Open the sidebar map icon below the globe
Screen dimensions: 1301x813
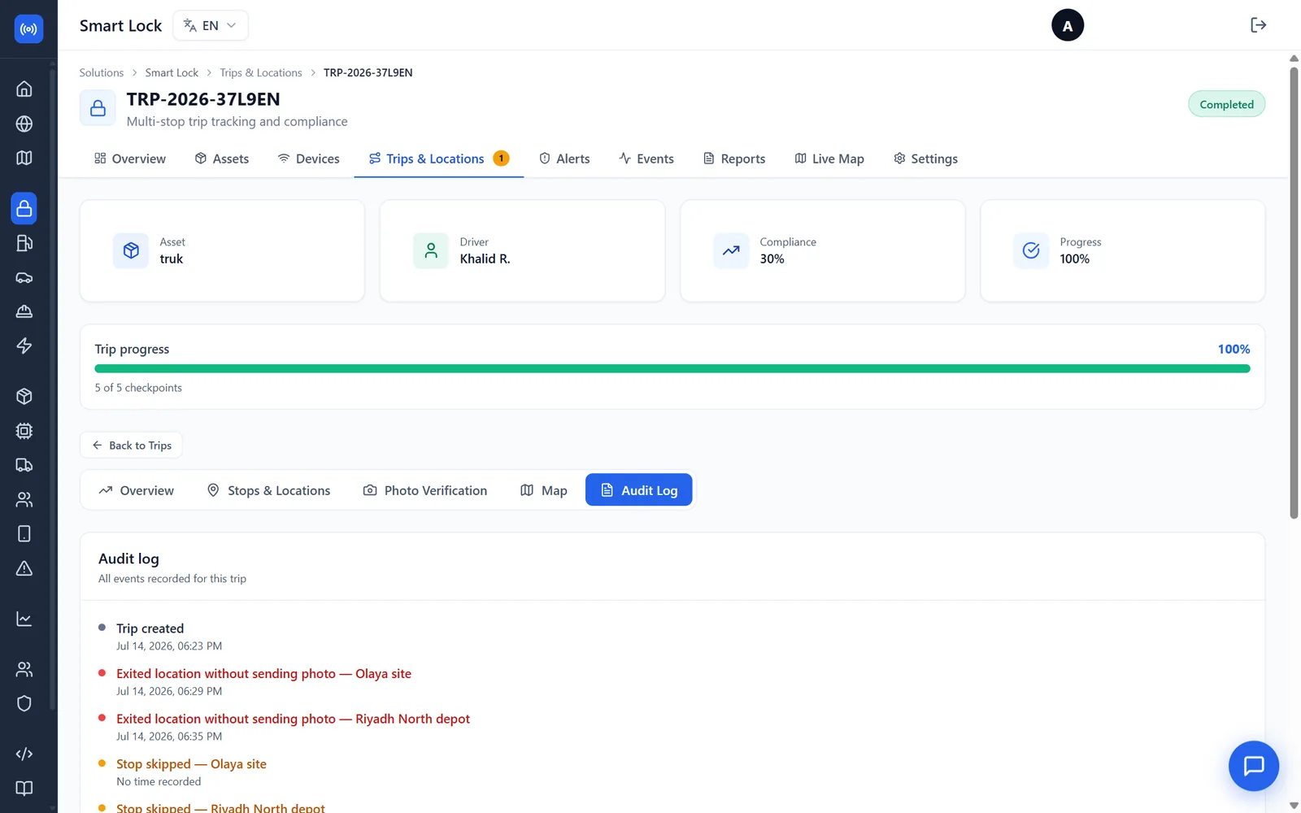(x=24, y=158)
